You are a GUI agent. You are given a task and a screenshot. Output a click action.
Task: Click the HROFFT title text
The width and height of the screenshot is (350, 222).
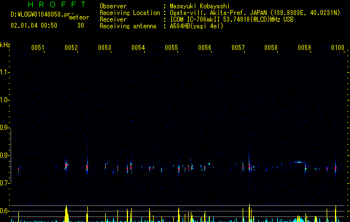pyautogui.click(x=57, y=4)
